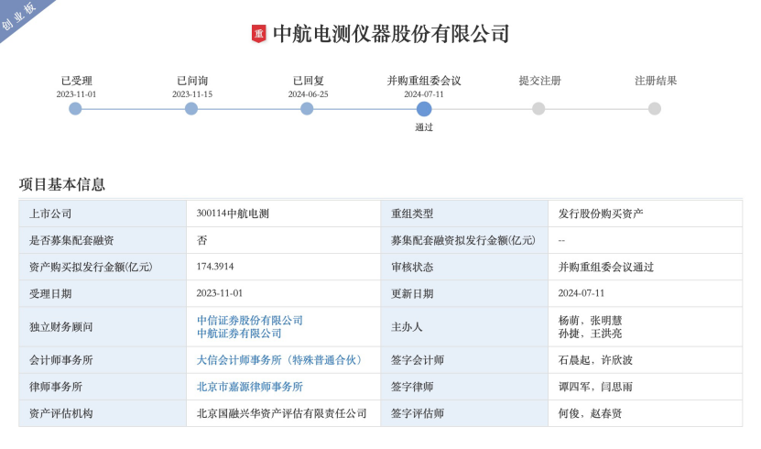Click the 注册结果 stage label
Viewport: 761px width, 449px height.
pyautogui.click(x=656, y=81)
